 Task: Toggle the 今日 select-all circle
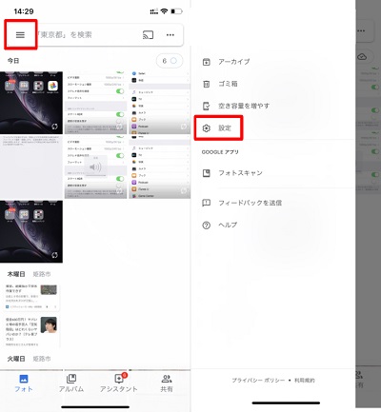point(173,61)
